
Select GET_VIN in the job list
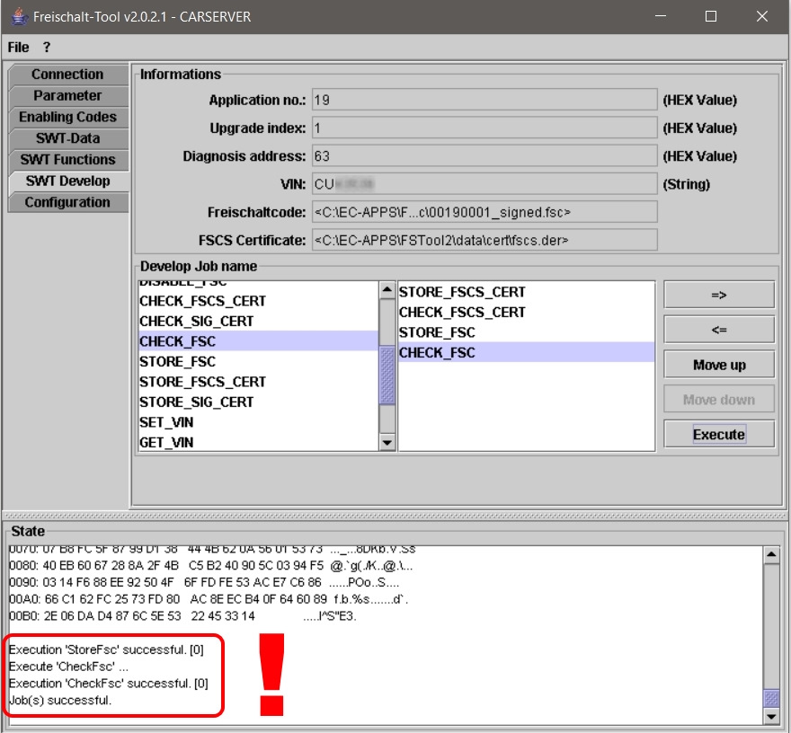click(x=258, y=442)
